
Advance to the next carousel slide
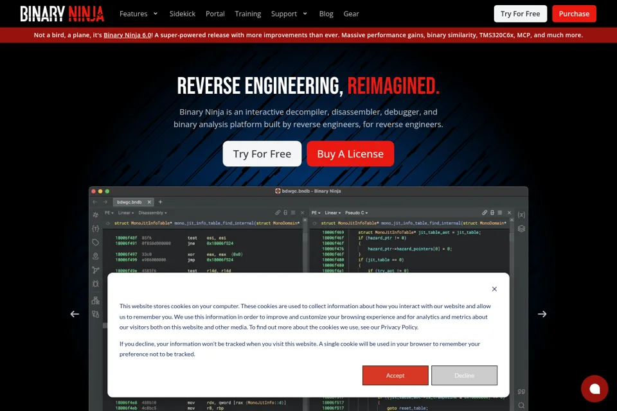click(x=542, y=314)
